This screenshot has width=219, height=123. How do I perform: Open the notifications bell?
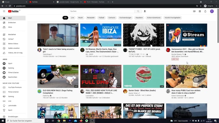point(205,11)
